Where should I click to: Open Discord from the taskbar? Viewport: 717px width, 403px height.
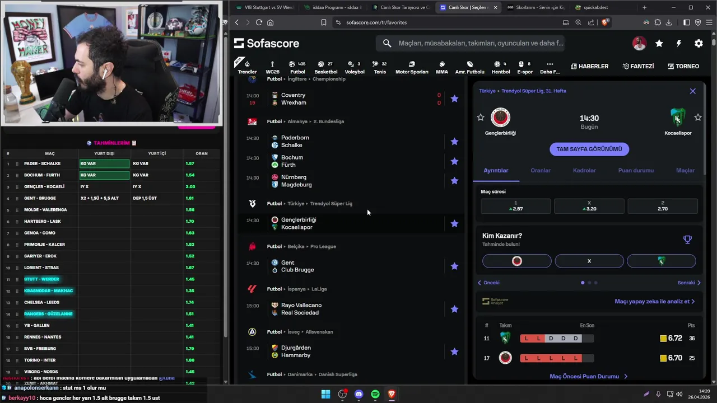pyautogui.click(x=359, y=394)
